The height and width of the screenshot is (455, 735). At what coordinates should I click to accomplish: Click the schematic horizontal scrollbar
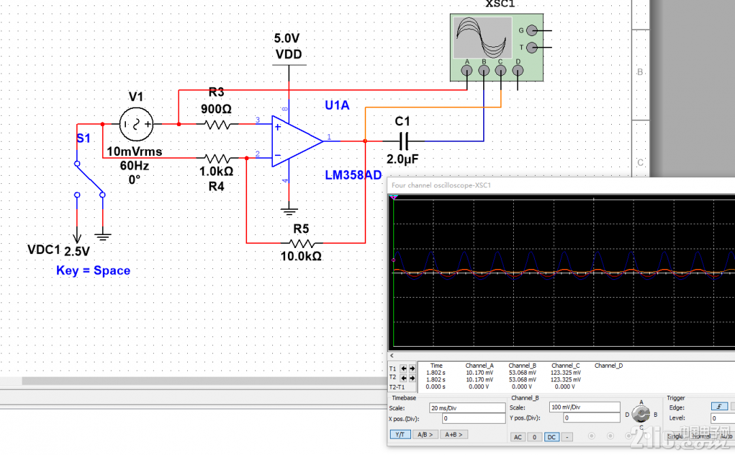(x=204, y=381)
